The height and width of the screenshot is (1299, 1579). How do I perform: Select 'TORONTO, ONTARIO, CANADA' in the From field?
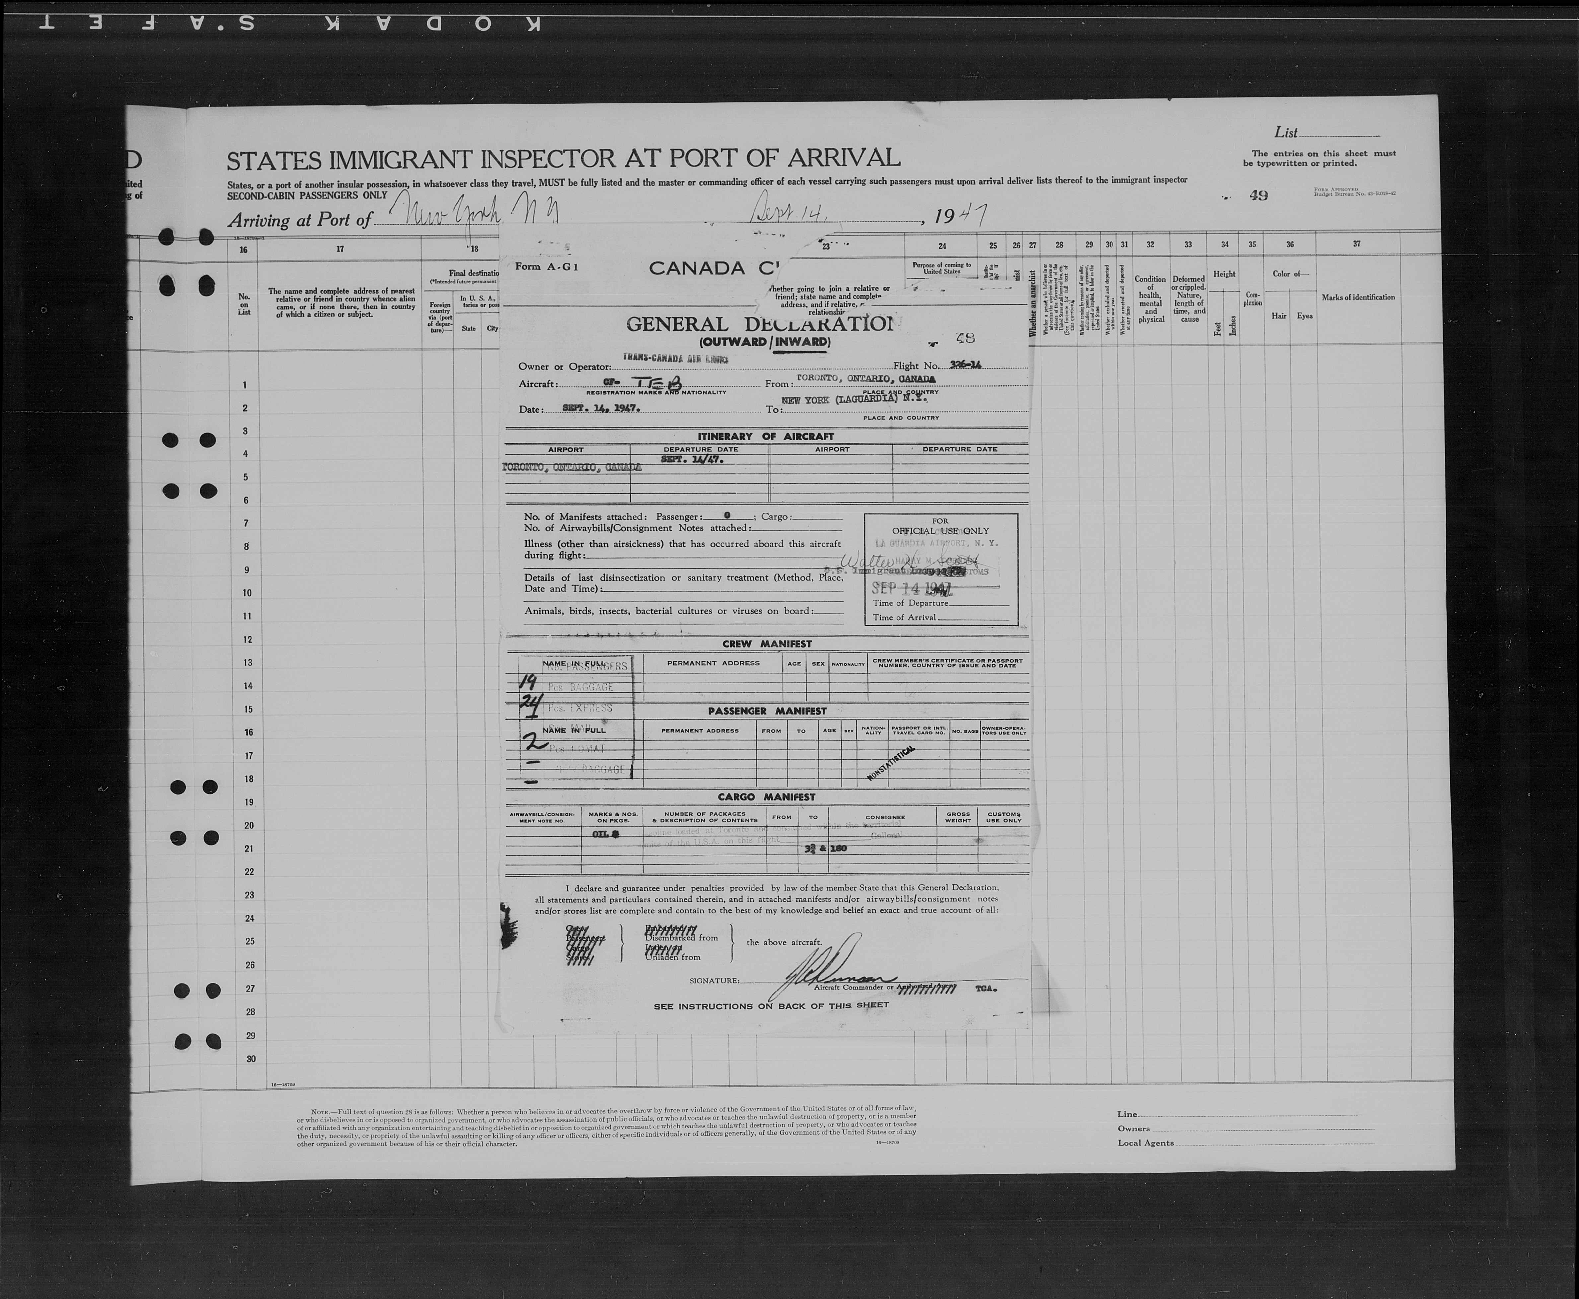coord(866,378)
